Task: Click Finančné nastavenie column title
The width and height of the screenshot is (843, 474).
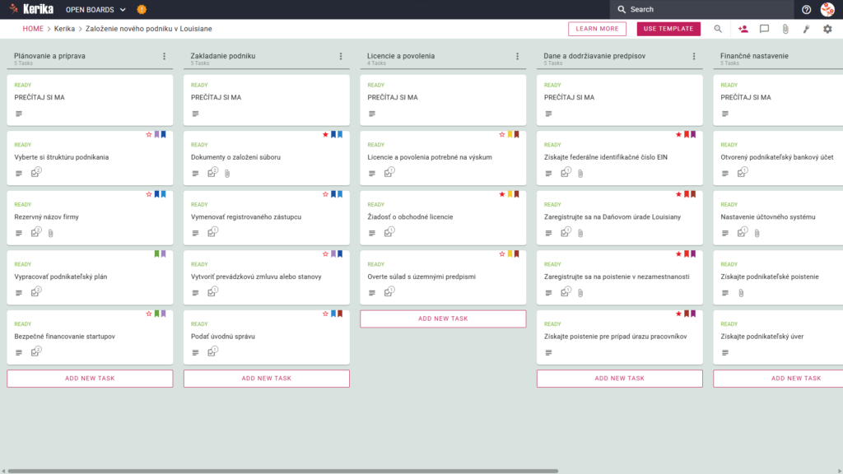Action: (x=754, y=56)
